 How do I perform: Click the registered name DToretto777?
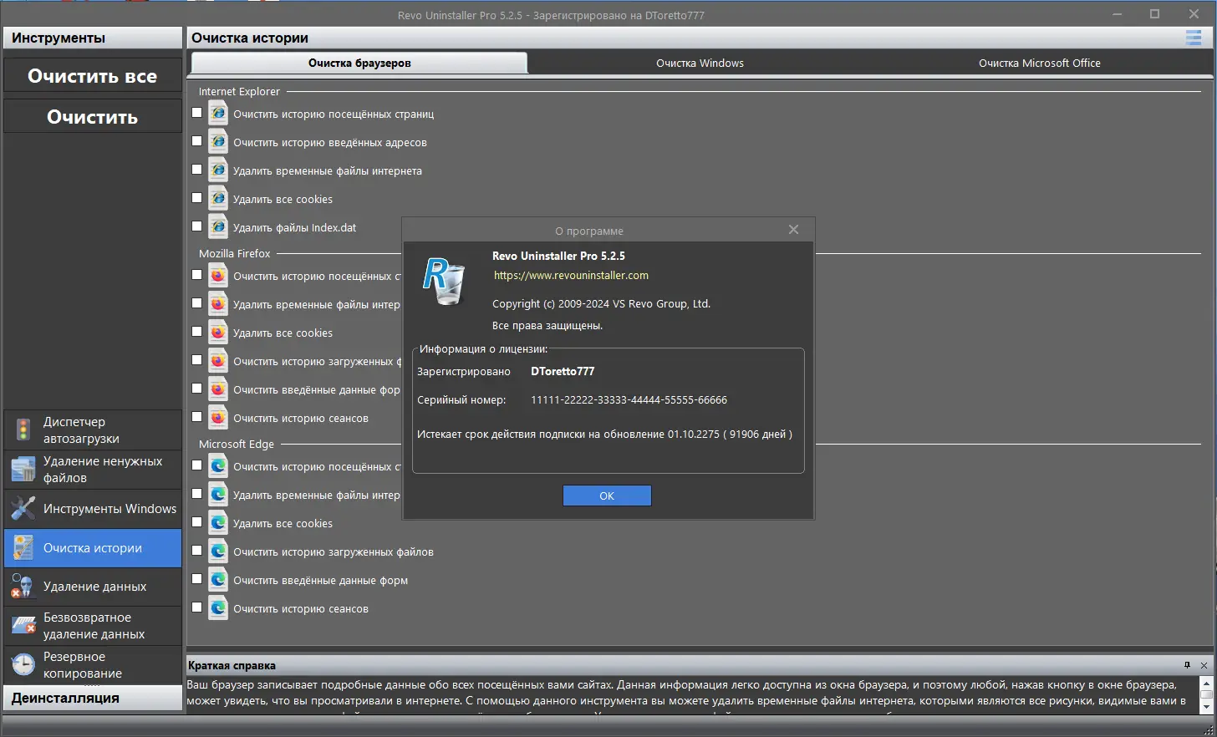point(563,371)
